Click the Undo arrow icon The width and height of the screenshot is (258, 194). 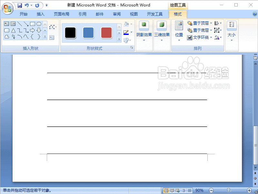point(26,5)
